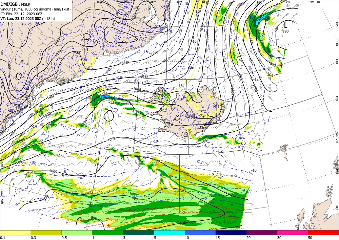Click the '64N' latitude label on the right edge
Viewport: 339px width, 240px height.
(337, 98)
